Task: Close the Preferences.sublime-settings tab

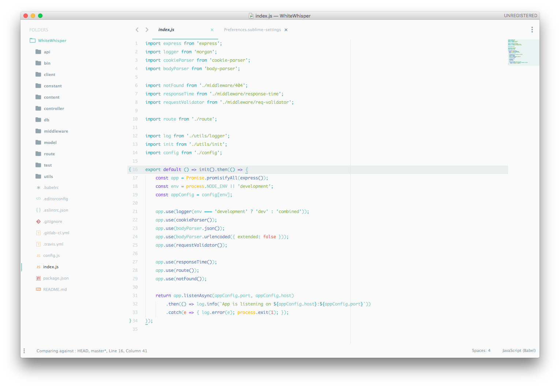Action: pyautogui.click(x=286, y=30)
